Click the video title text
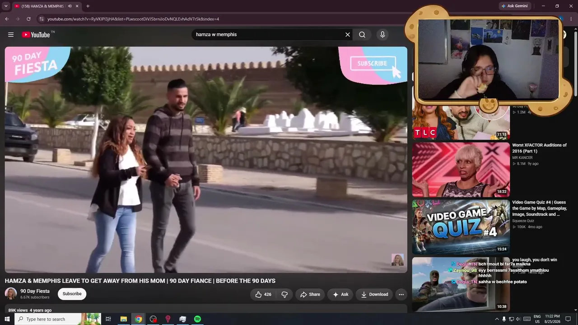 click(x=140, y=281)
